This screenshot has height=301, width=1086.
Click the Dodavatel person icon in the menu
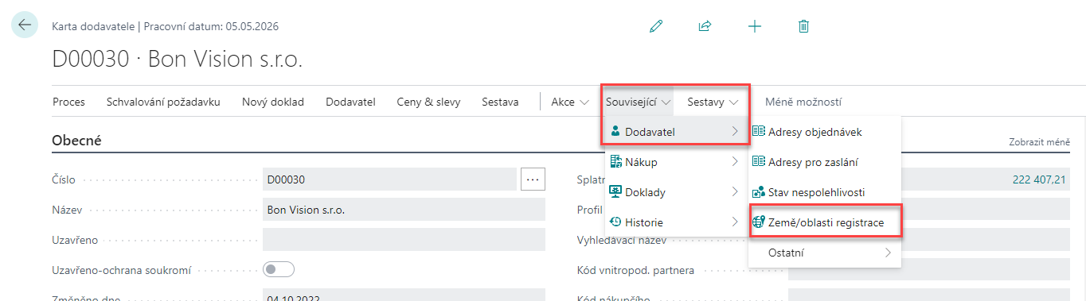(x=615, y=131)
